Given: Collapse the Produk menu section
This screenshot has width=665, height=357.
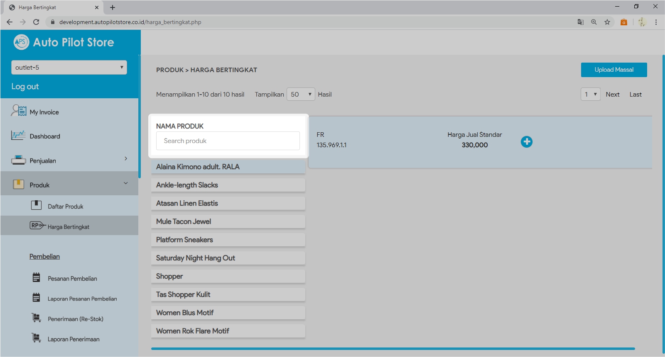Looking at the screenshot, I should pyautogui.click(x=126, y=183).
